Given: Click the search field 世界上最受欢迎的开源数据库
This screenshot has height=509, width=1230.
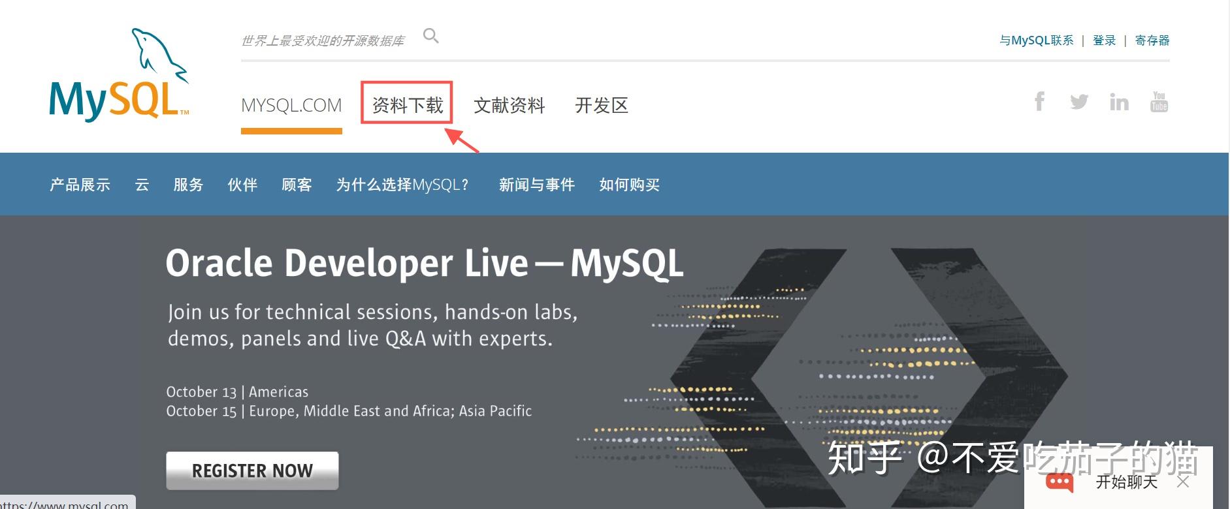Looking at the screenshot, I should point(323,40).
